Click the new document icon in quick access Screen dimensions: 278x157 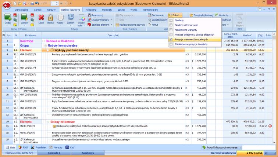pyautogui.click(x=15, y=3)
